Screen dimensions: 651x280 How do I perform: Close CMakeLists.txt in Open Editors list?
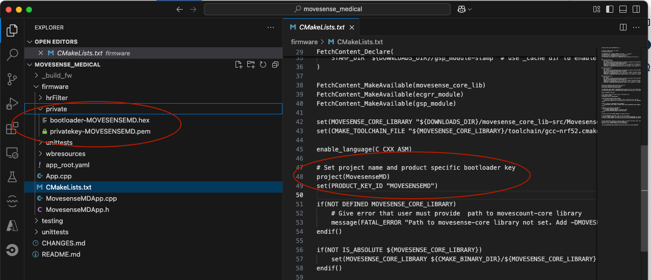41,53
